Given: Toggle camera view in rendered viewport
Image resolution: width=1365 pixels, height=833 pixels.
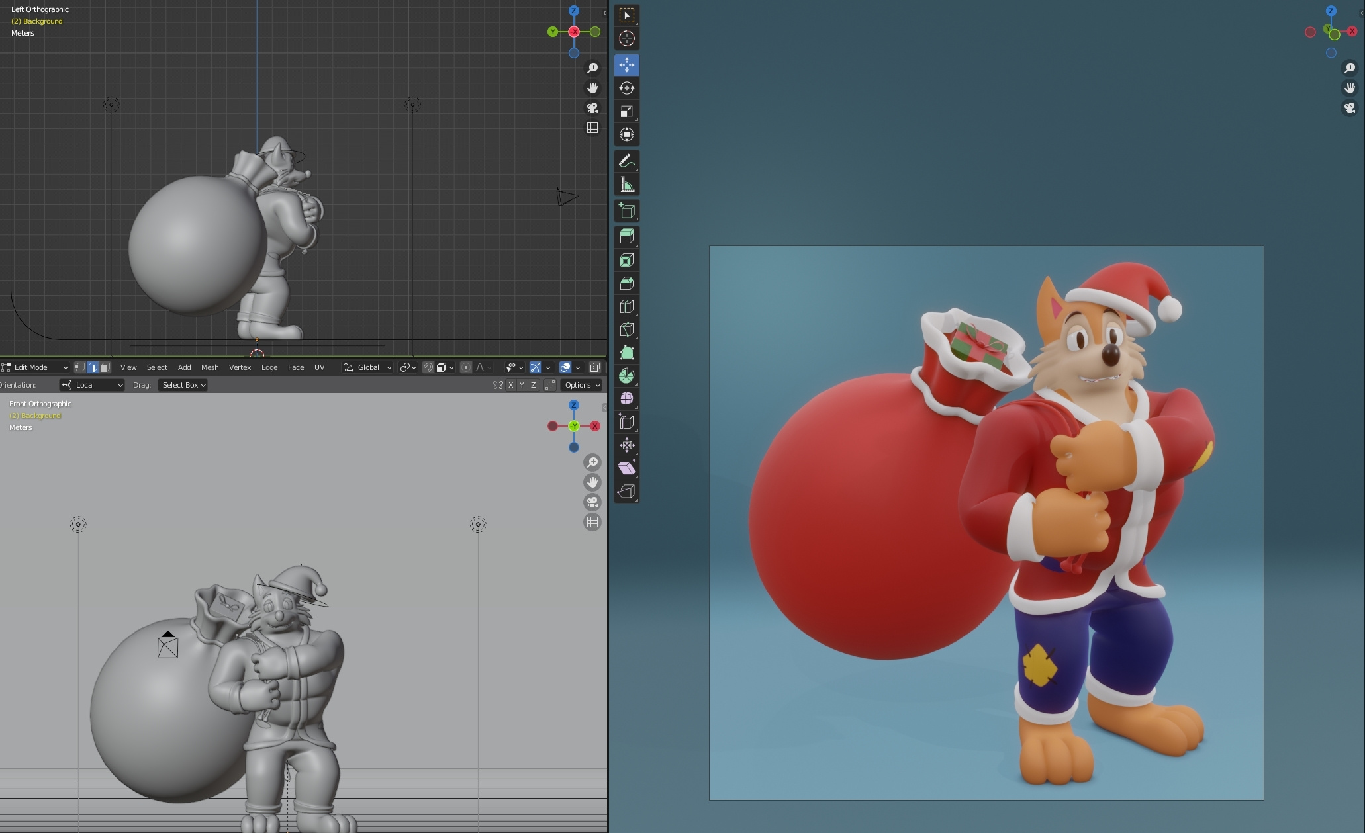Looking at the screenshot, I should (1350, 108).
